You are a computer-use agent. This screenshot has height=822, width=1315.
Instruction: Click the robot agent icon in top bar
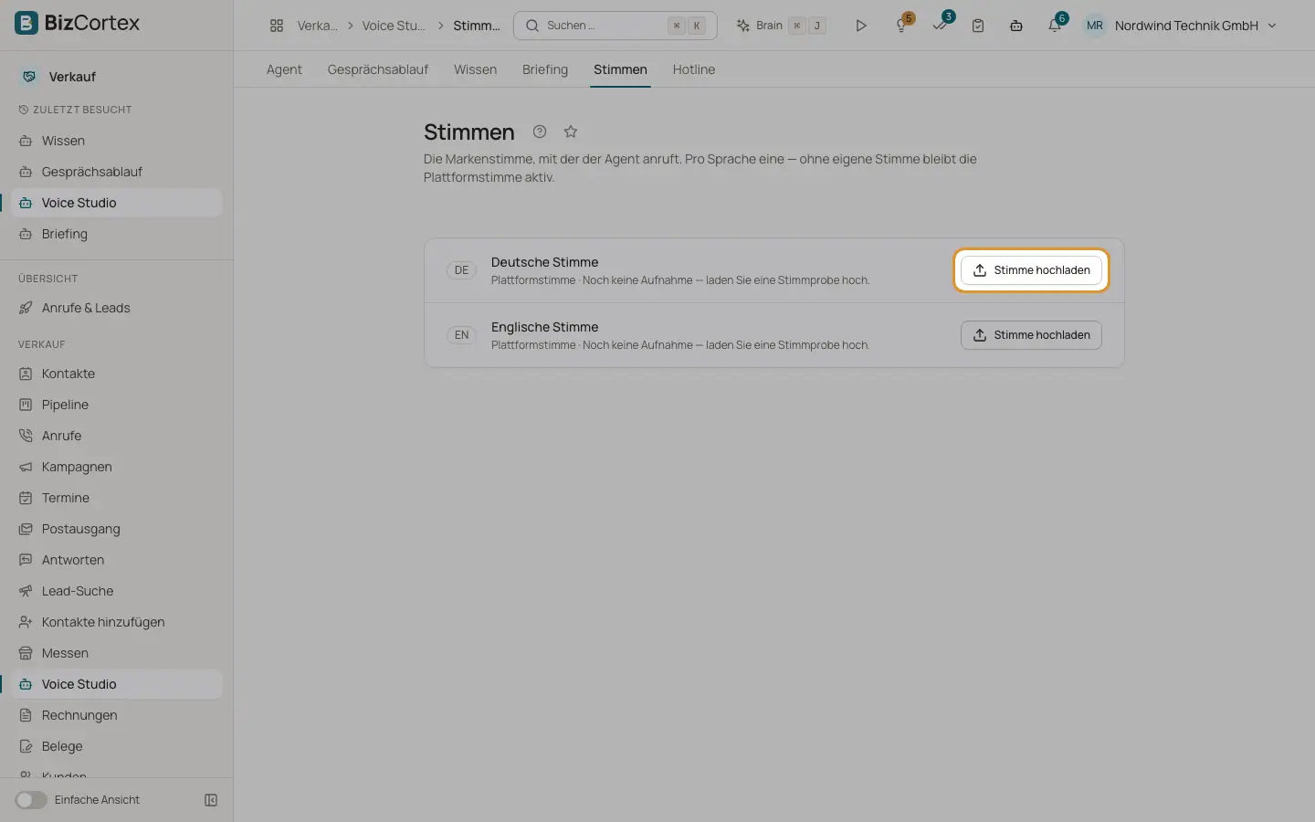[1016, 26]
